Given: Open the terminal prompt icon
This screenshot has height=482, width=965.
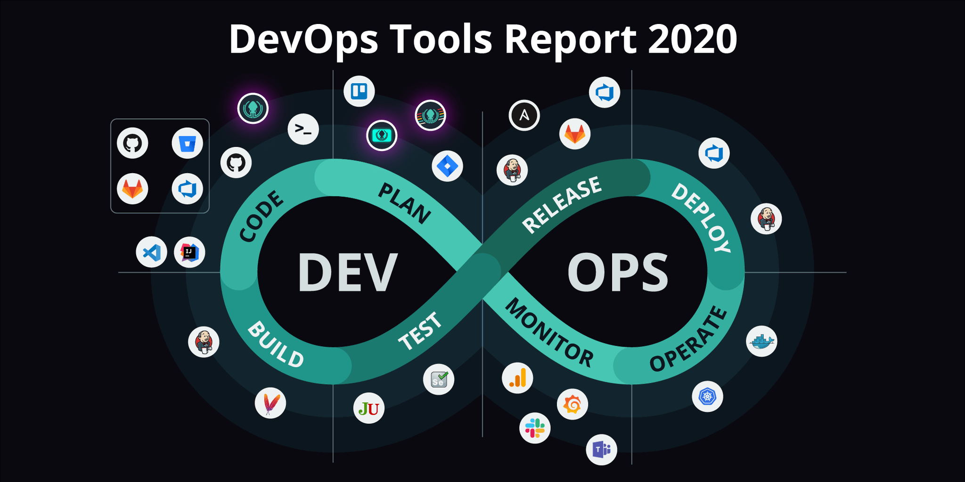Looking at the screenshot, I should pos(303,129).
